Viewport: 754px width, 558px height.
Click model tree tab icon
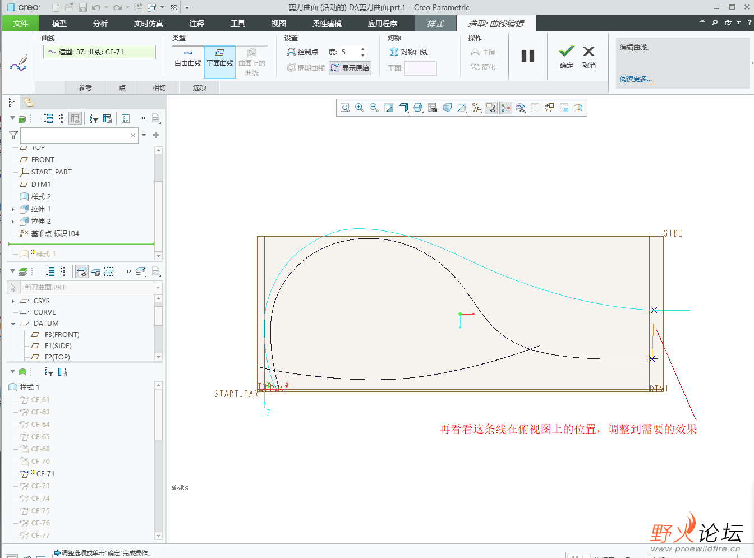click(x=12, y=102)
